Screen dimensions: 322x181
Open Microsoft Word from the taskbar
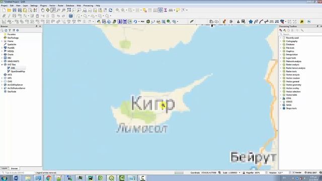pyautogui.click(x=17, y=178)
